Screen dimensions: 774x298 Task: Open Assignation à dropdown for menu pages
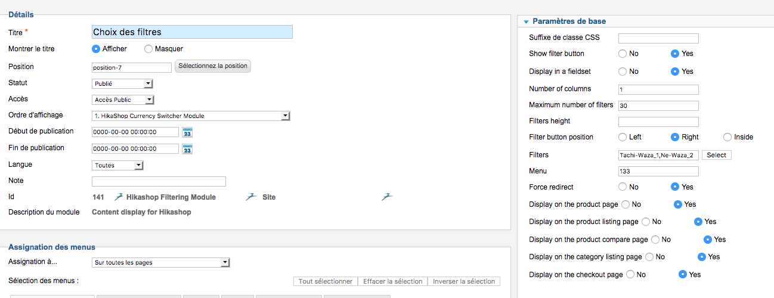pos(161,263)
